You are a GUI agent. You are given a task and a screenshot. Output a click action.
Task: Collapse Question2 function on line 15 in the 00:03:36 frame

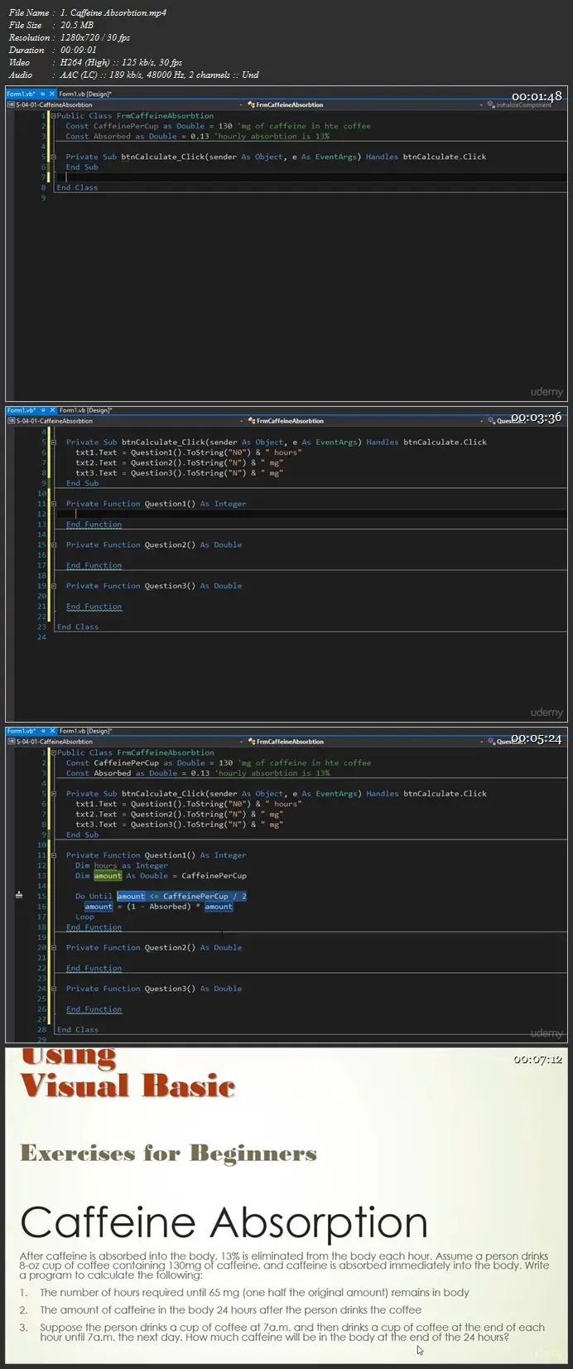[53, 544]
